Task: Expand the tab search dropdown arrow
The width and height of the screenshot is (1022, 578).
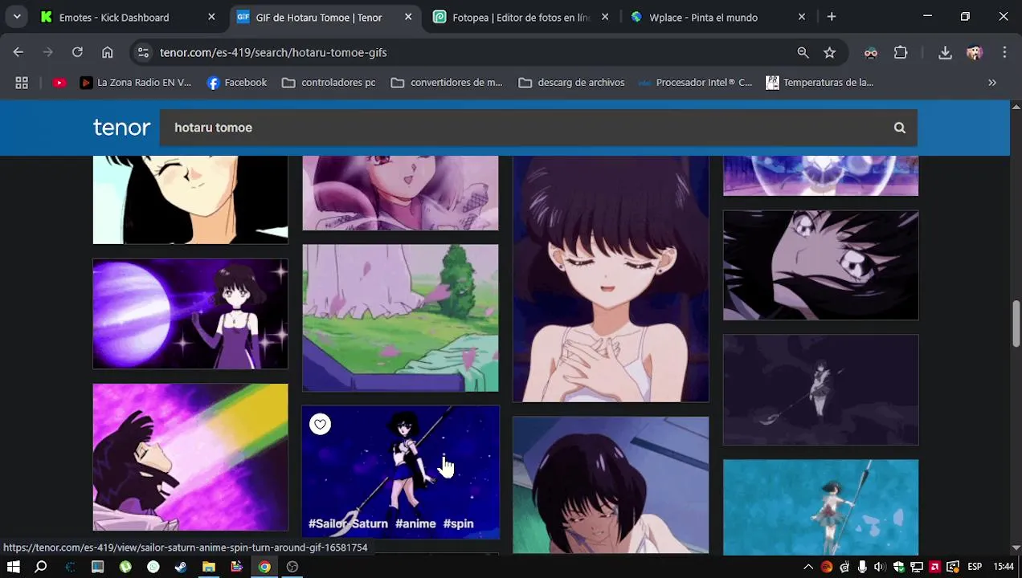Action: (17, 17)
